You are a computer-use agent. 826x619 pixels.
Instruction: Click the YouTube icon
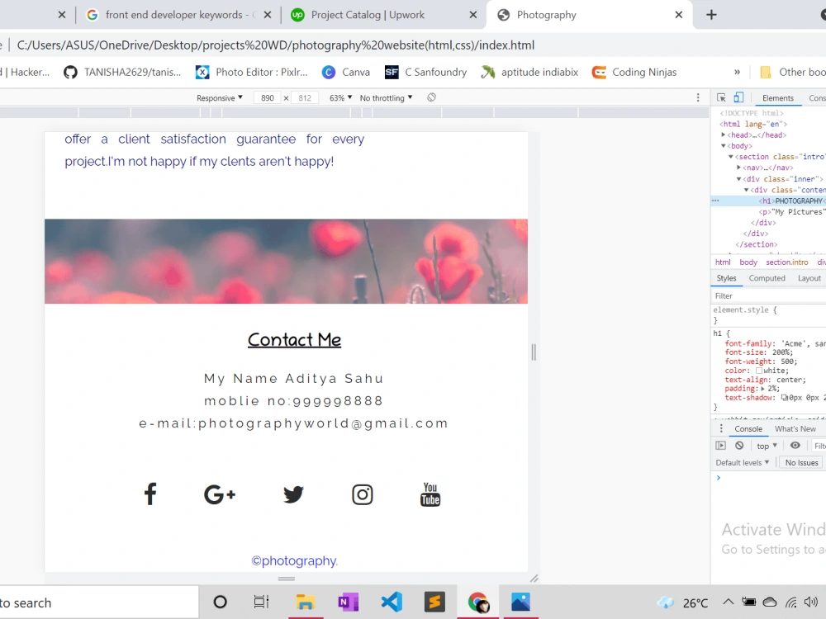(x=430, y=494)
